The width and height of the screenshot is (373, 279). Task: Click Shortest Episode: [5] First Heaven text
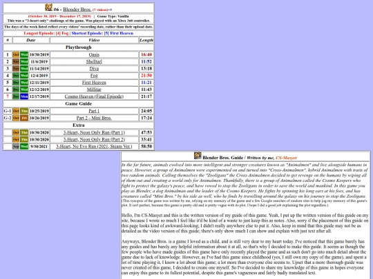(102, 33)
